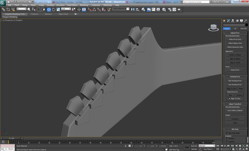Open the selection filter All dropdown
The width and height of the screenshot is (249, 151).
tap(21, 9)
